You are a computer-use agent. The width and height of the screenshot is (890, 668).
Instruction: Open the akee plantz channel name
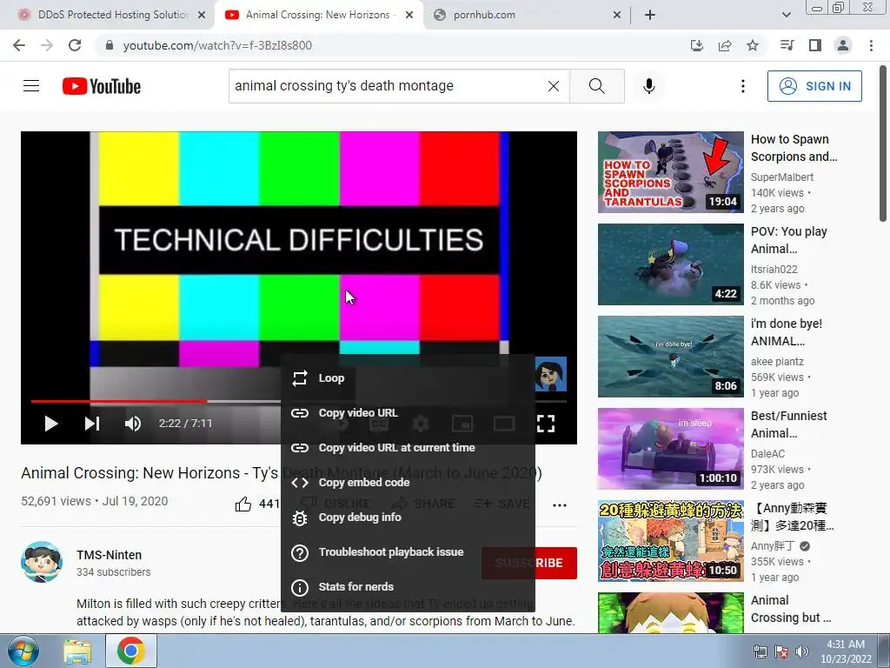point(777,362)
